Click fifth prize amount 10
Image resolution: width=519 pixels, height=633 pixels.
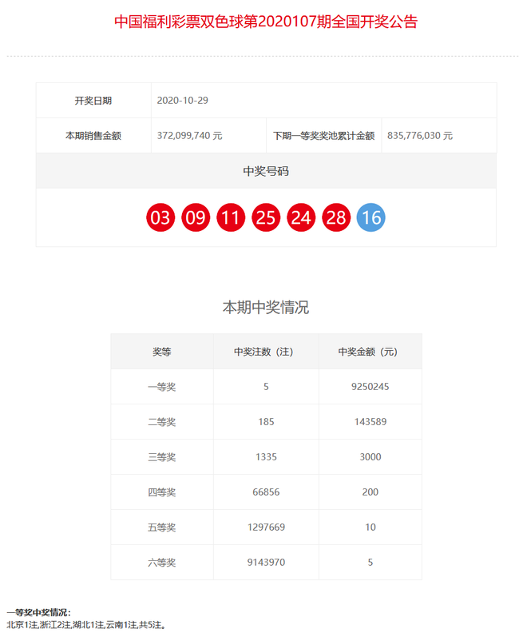370,527
